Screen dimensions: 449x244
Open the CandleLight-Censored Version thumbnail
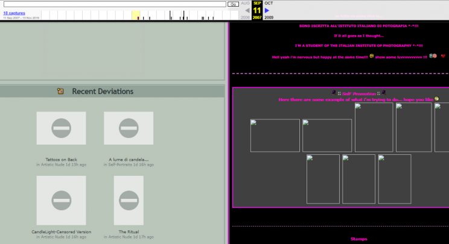coord(61,200)
